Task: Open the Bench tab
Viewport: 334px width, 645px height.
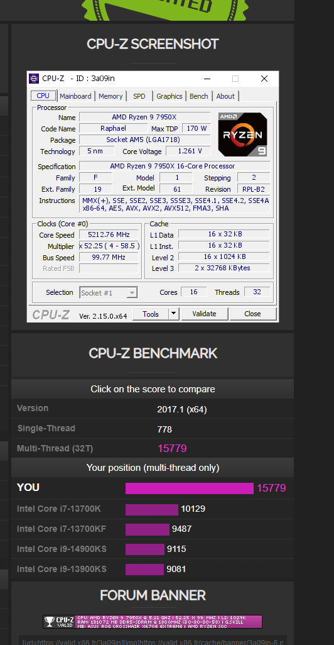Action: click(x=199, y=96)
